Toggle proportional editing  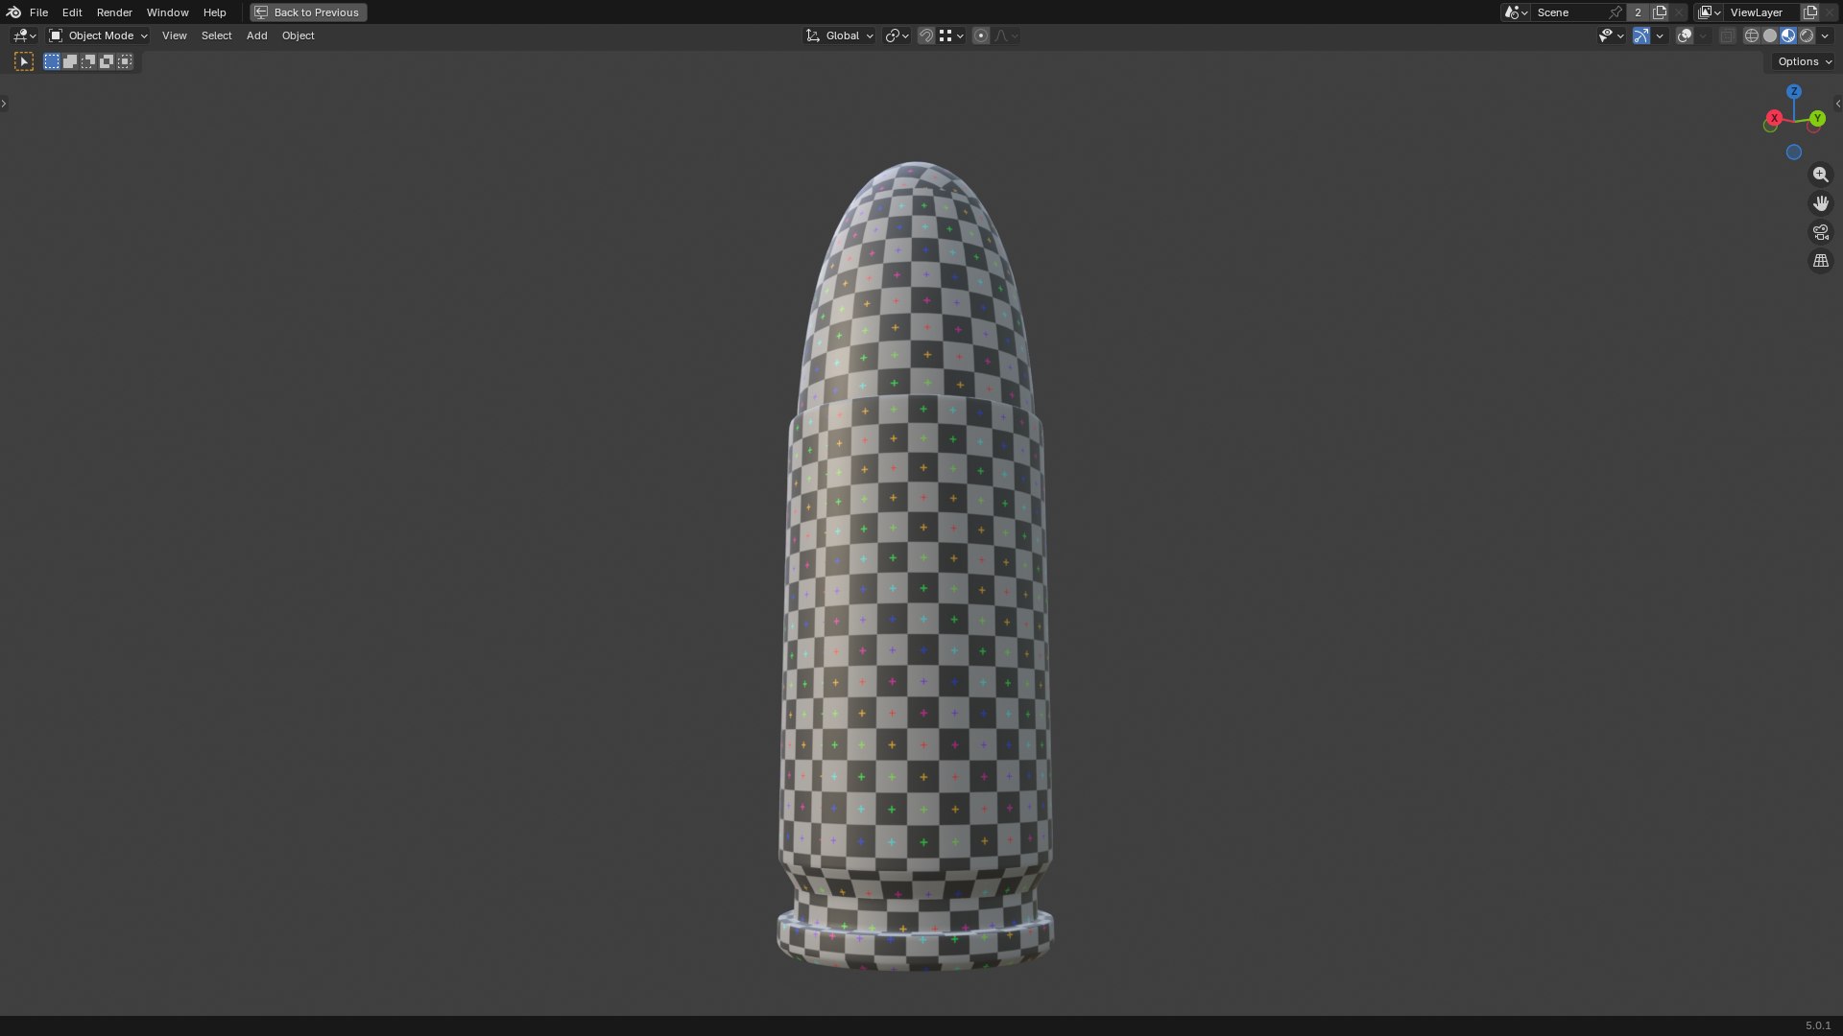[x=981, y=35]
